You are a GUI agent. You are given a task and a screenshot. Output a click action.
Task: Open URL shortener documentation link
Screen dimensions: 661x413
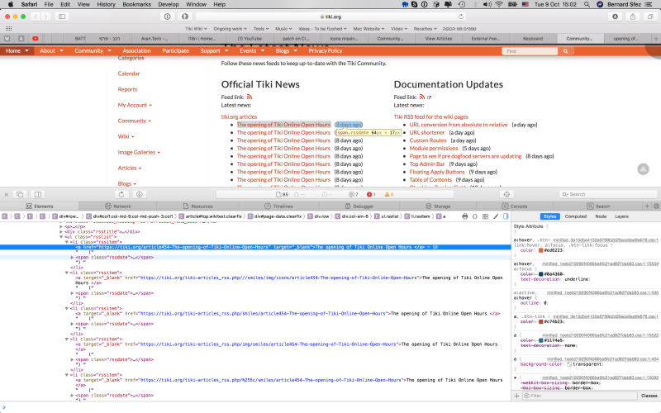tap(427, 132)
